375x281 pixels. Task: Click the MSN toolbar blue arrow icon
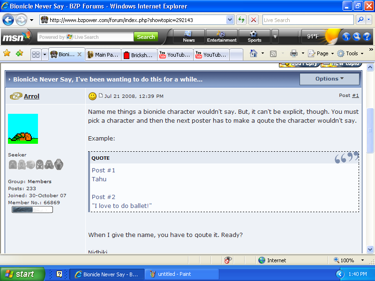click(346, 37)
